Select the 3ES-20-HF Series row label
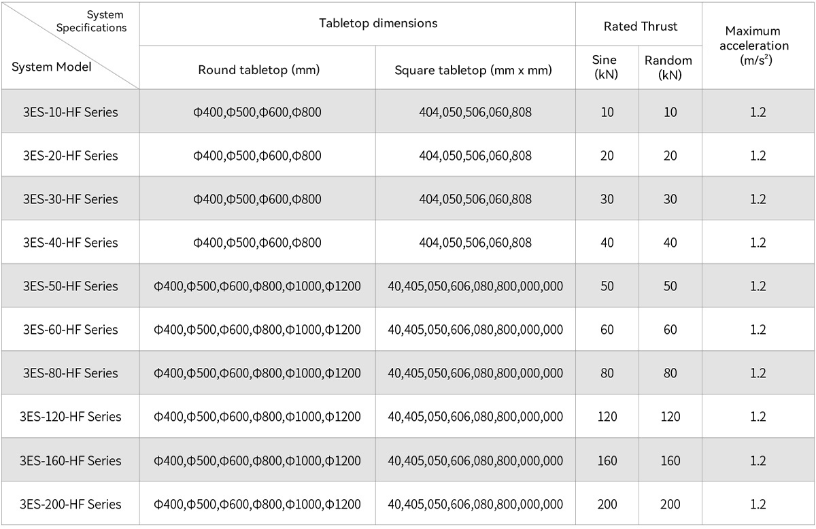816x529 pixels. click(x=70, y=155)
